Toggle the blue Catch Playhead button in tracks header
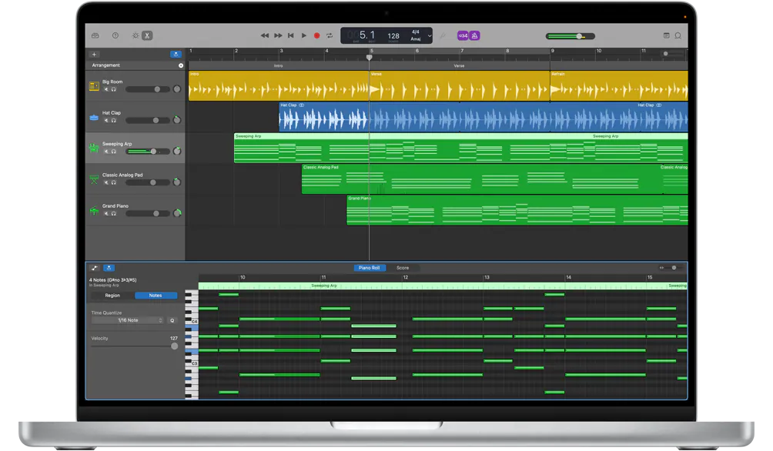This screenshot has height=451, width=773. pyautogui.click(x=176, y=54)
